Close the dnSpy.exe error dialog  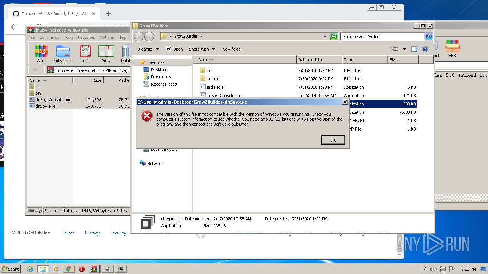click(x=345, y=102)
